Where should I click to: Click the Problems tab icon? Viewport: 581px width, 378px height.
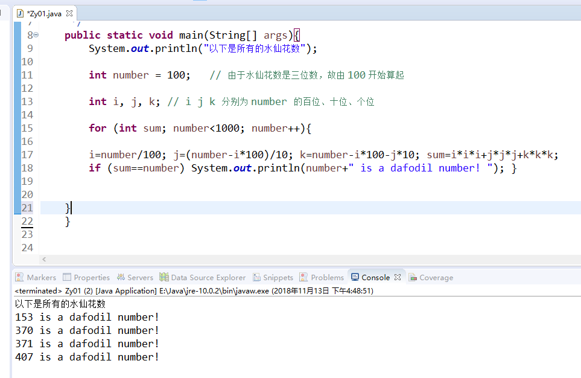303,277
